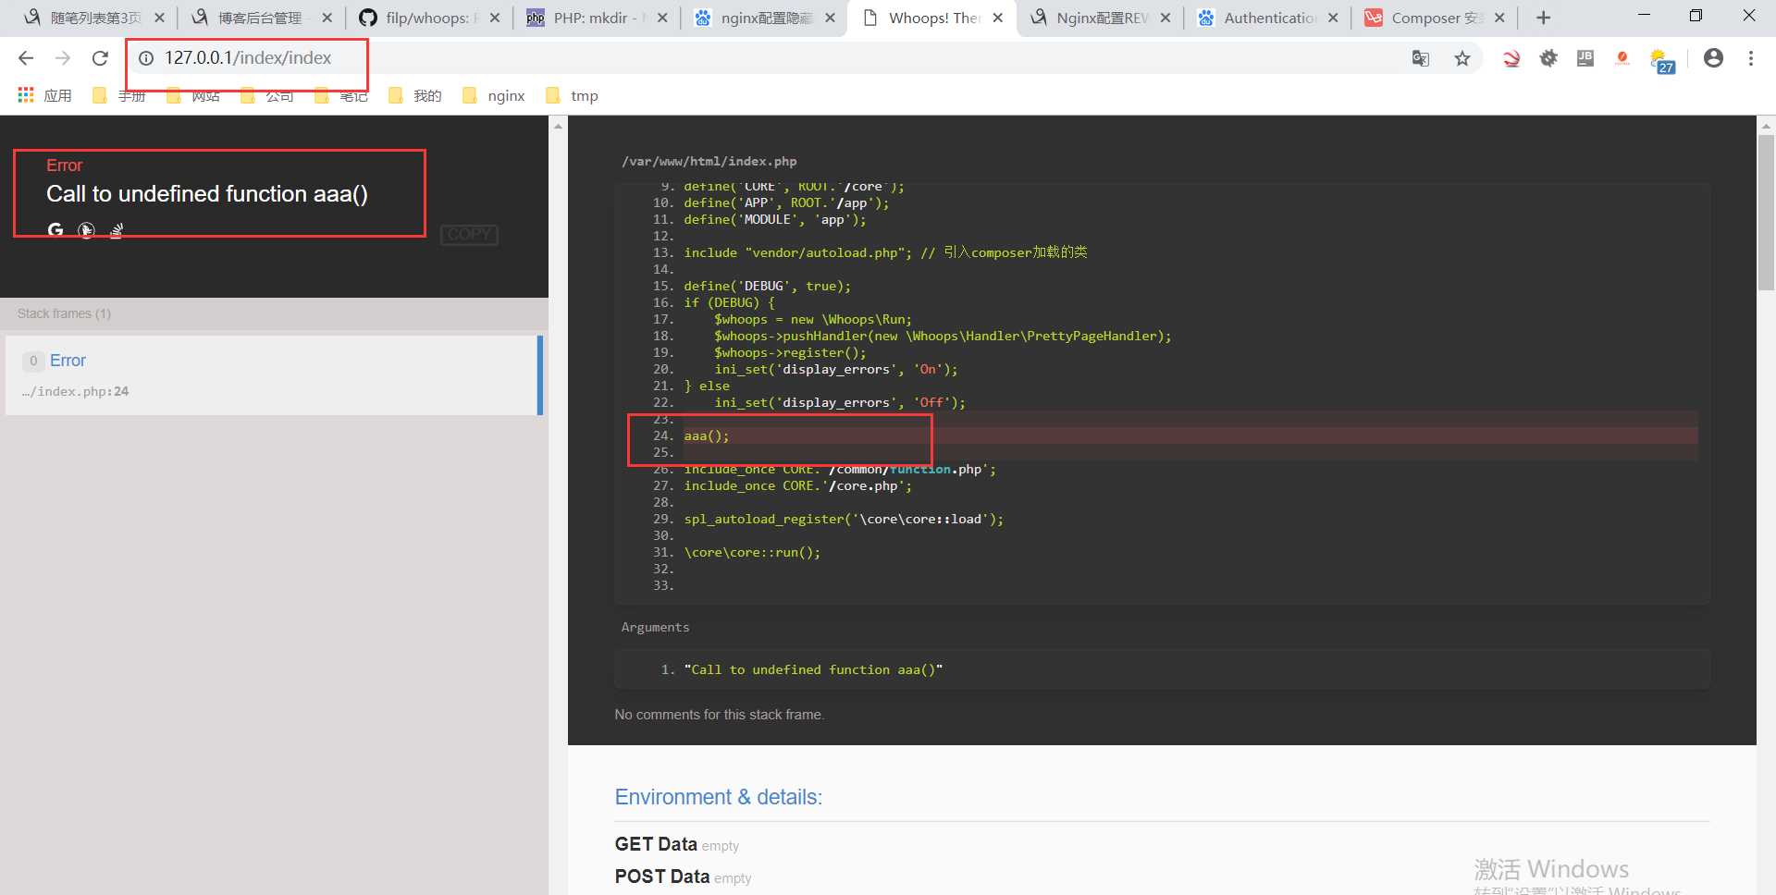Open the 笔记 bookmarks folder
Image resolution: width=1776 pixels, height=895 pixels.
(x=340, y=95)
